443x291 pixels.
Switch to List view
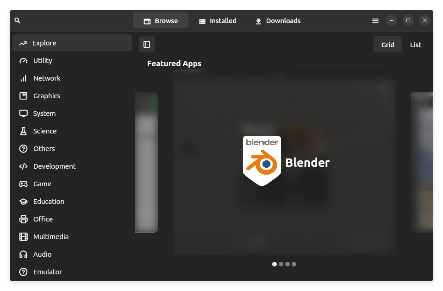pos(415,45)
